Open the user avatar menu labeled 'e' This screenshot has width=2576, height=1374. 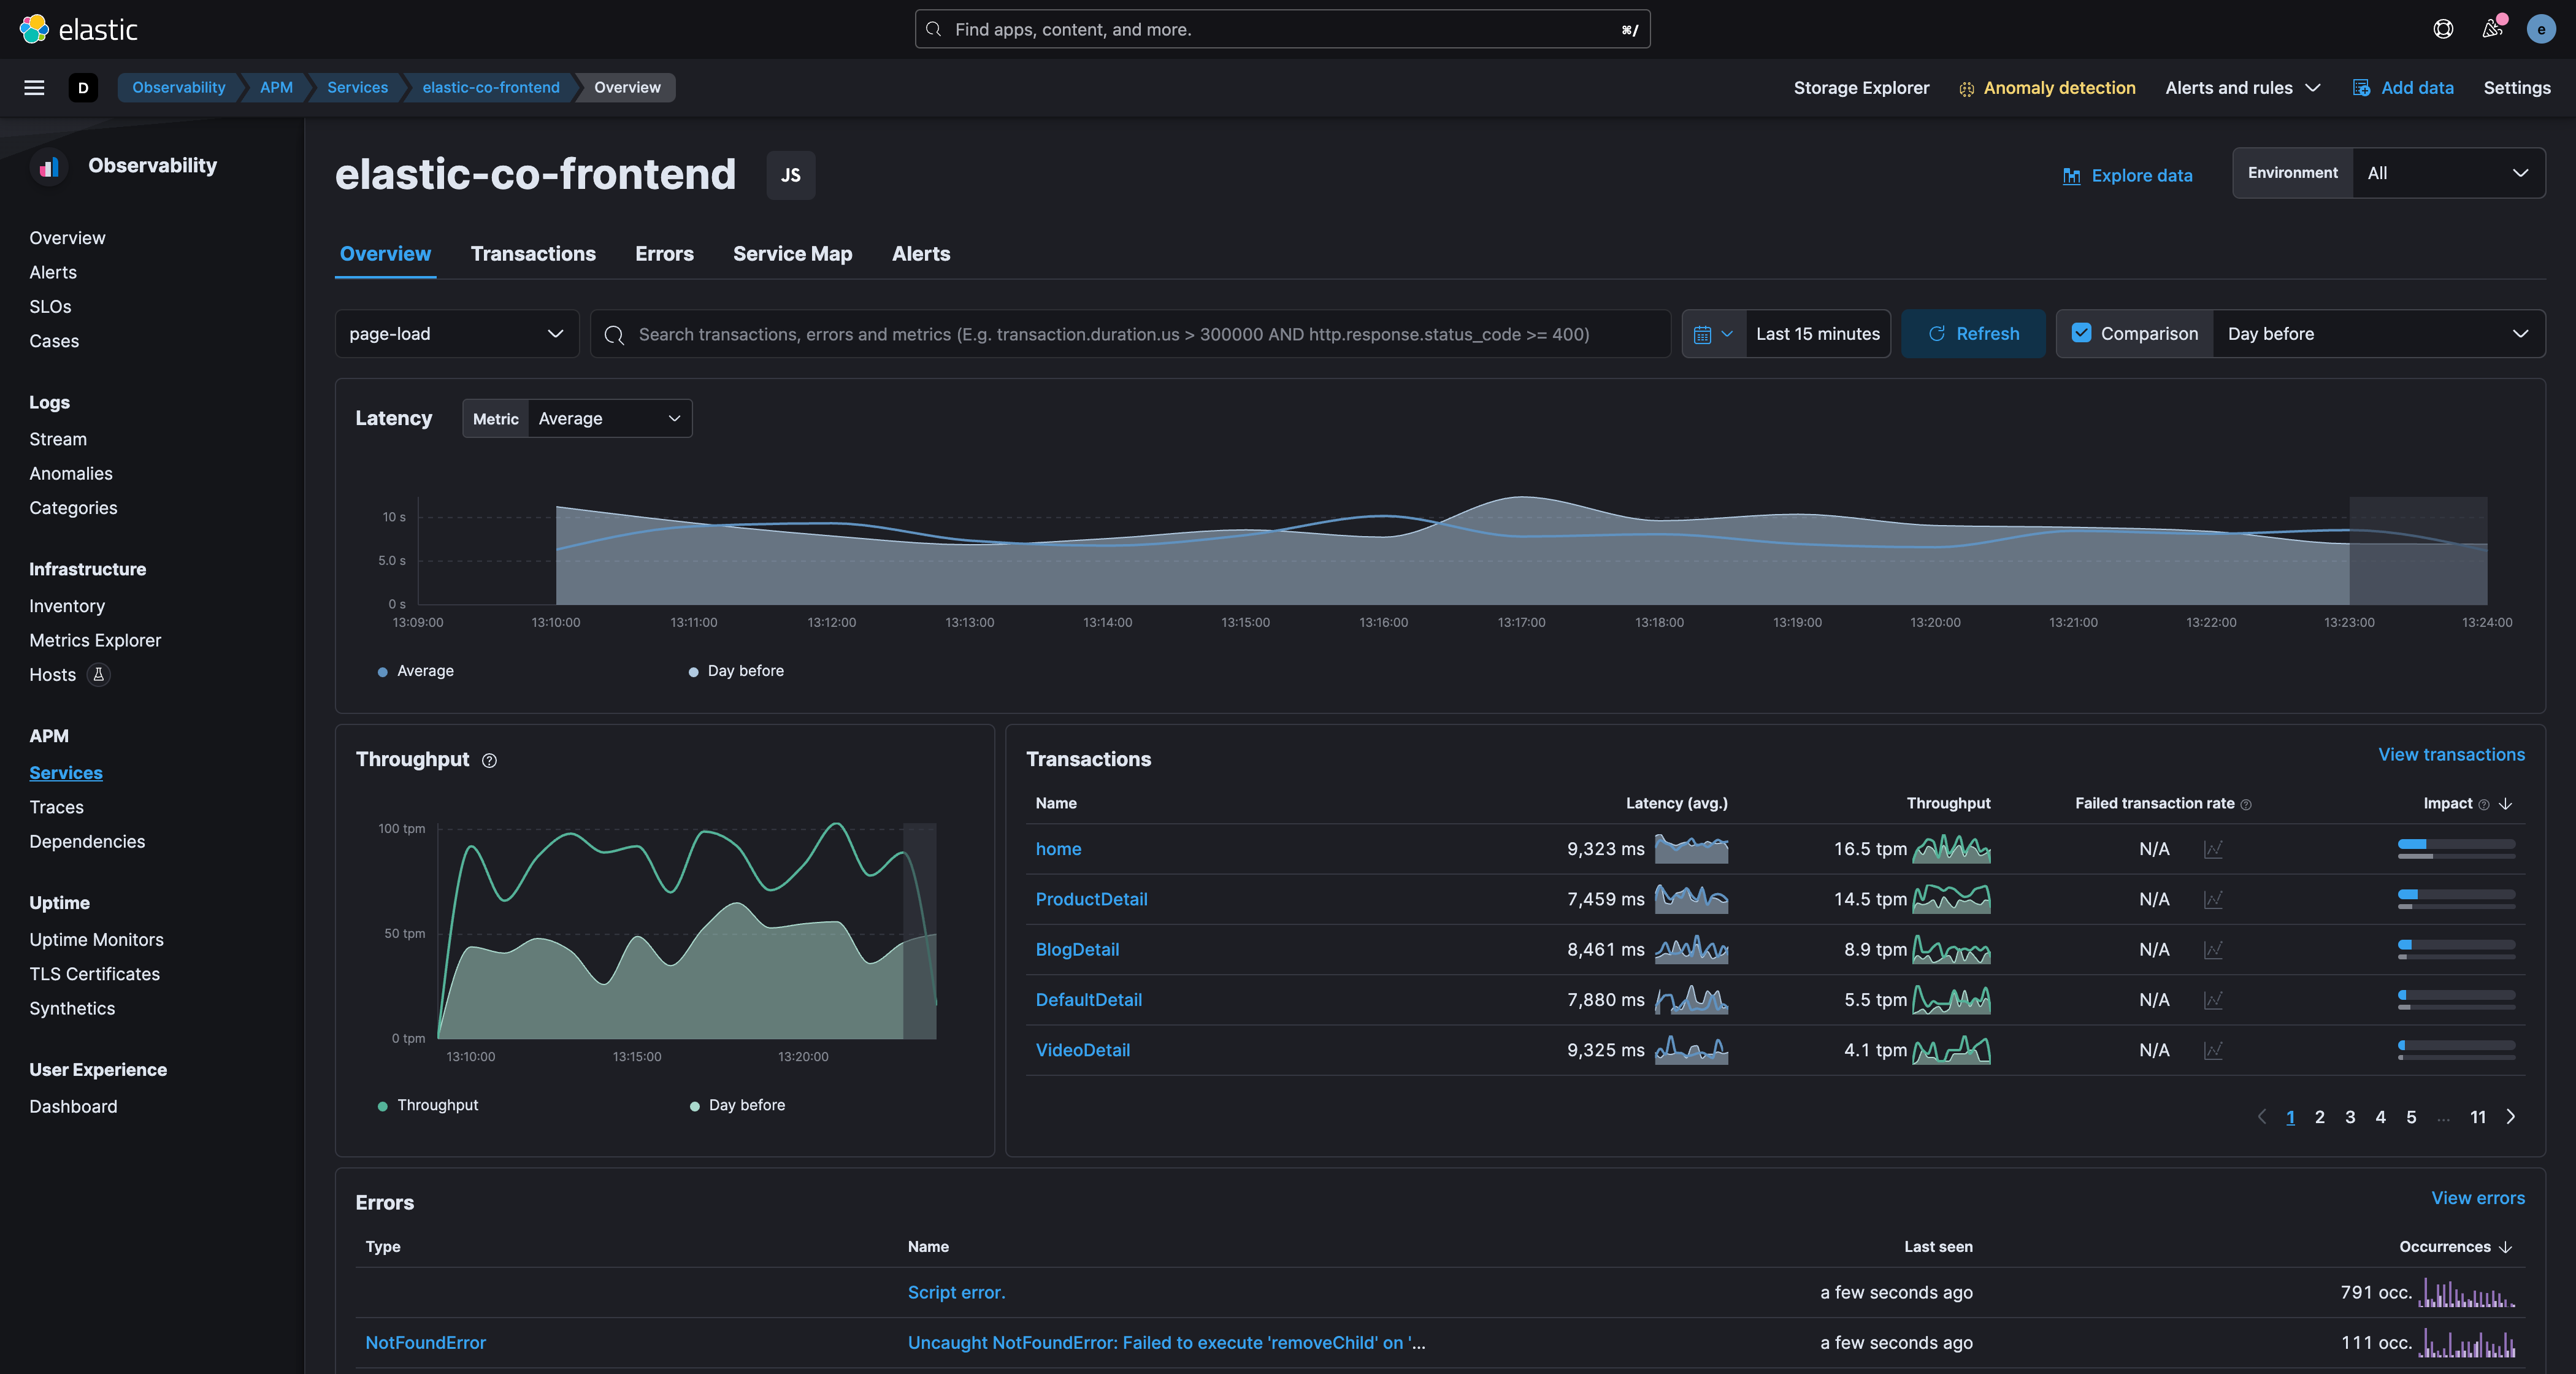2541,29
